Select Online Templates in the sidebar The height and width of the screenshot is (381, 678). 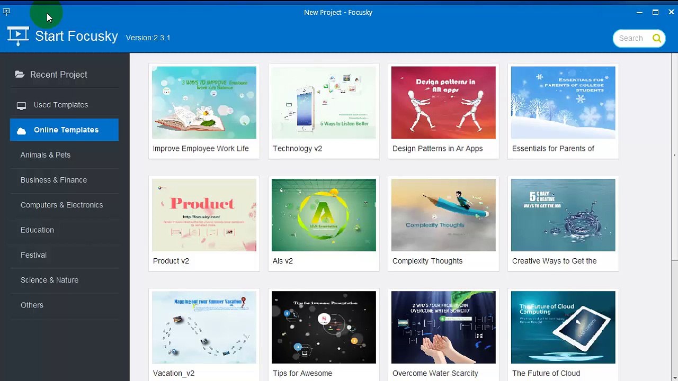point(64,130)
